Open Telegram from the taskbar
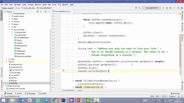The width and height of the screenshot is (184, 103). [46, 100]
